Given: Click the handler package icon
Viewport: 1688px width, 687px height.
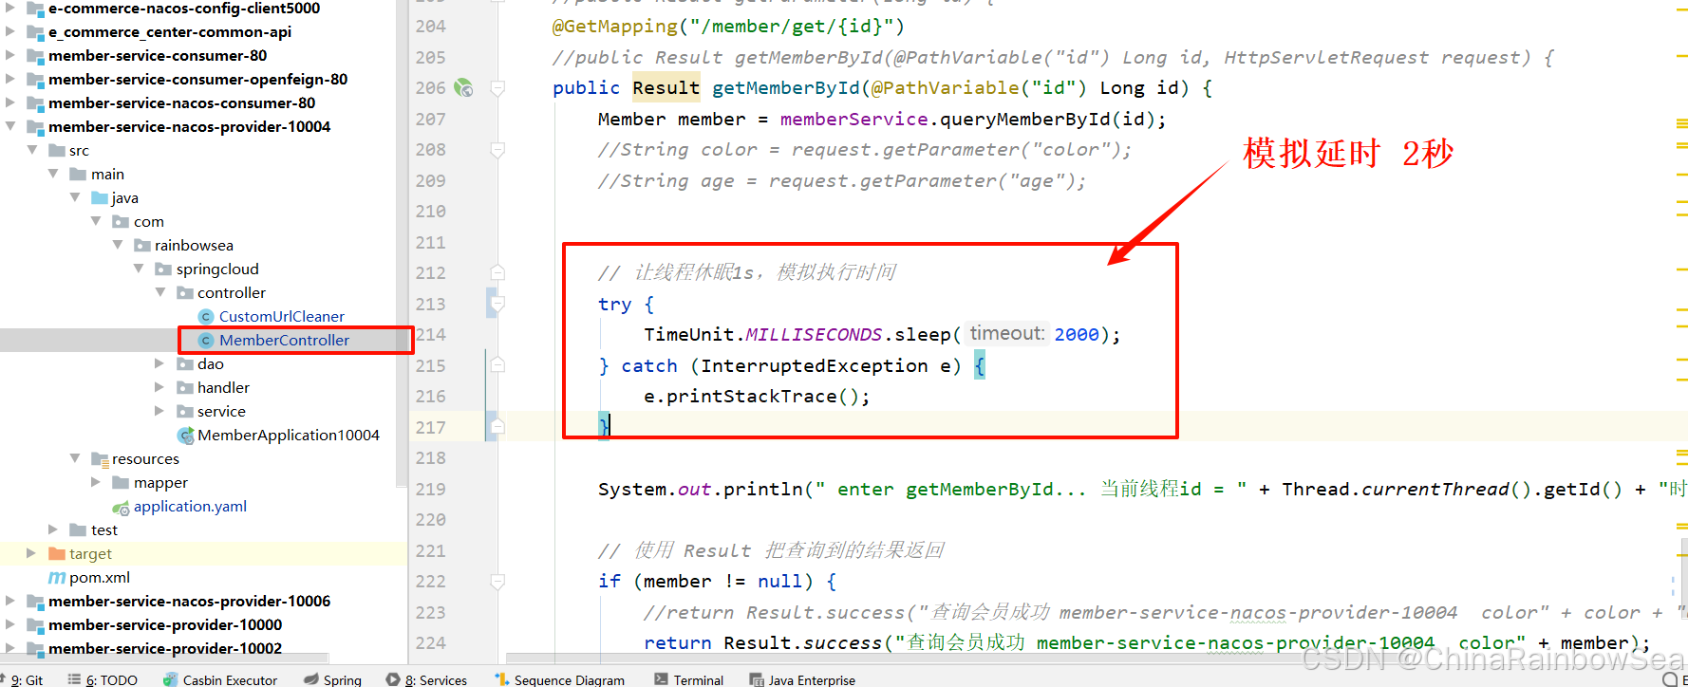Looking at the screenshot, I should click(185, 387).
